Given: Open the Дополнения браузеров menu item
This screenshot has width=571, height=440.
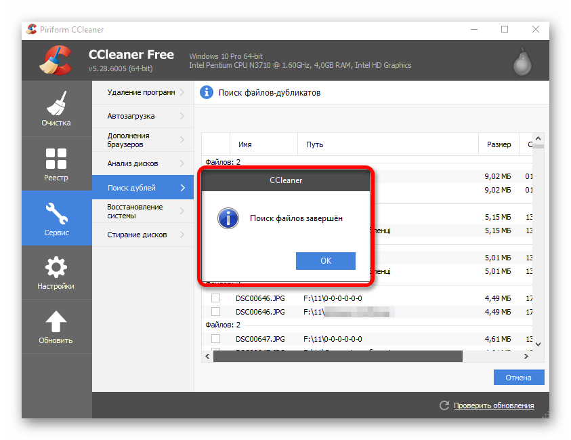Looking at the screenshot, I should click(143, 140).
